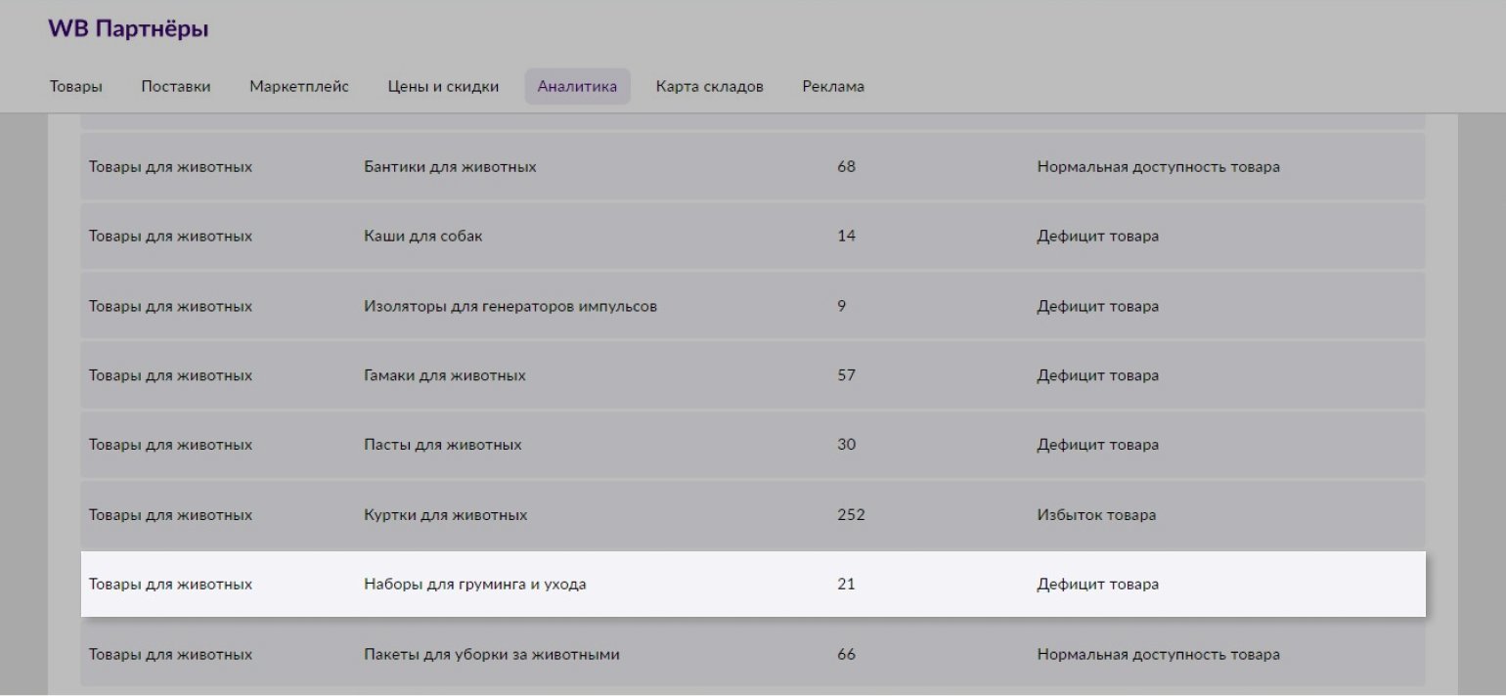Click the value 14 in Каши row

pos(847,237)
